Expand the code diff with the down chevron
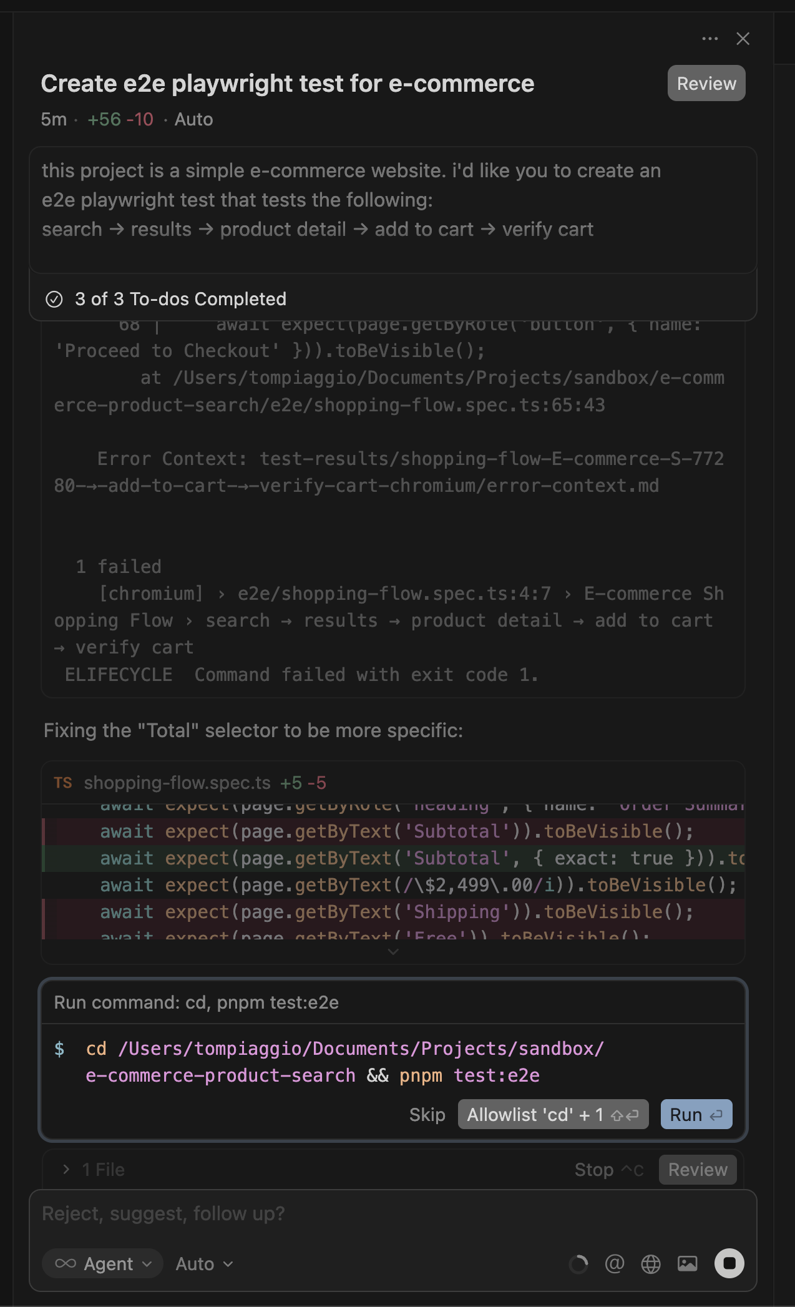 click(393, 952)
